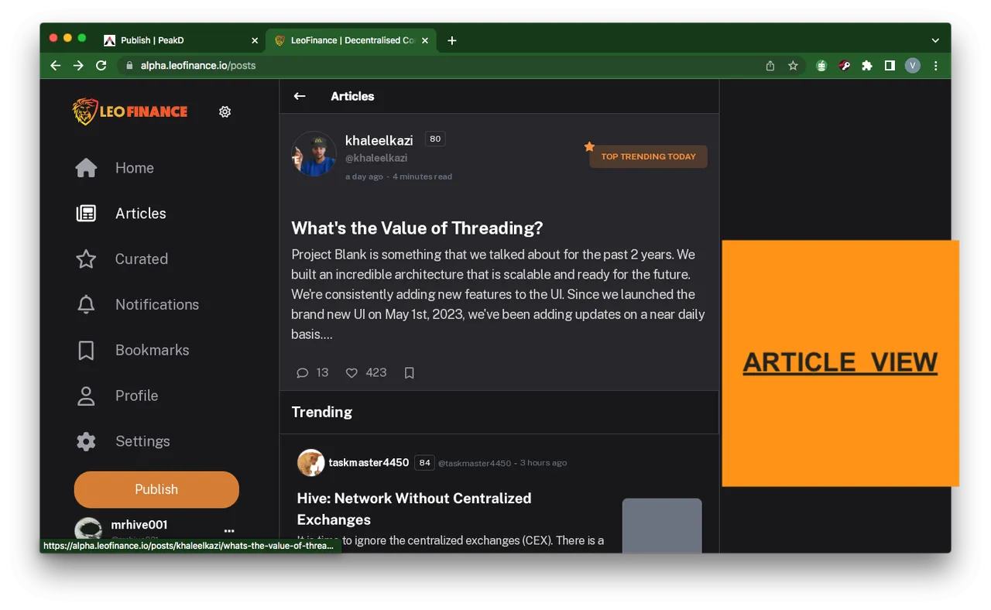
Task: Click the share icon in the address bar
Action: tap(770, 66)
